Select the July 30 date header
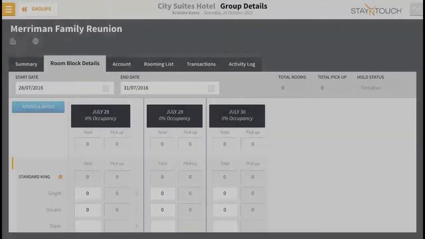Image resolution: width=425 pixels, height=239 pixels. tap(237, 116)
